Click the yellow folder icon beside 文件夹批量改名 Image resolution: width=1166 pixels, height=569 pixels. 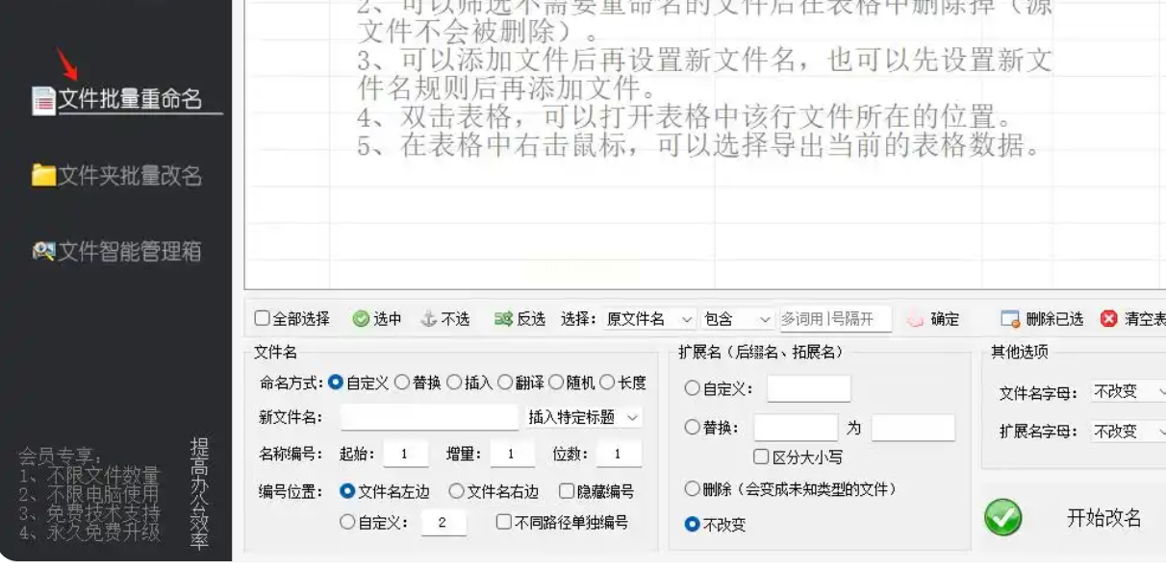(43, 176)
